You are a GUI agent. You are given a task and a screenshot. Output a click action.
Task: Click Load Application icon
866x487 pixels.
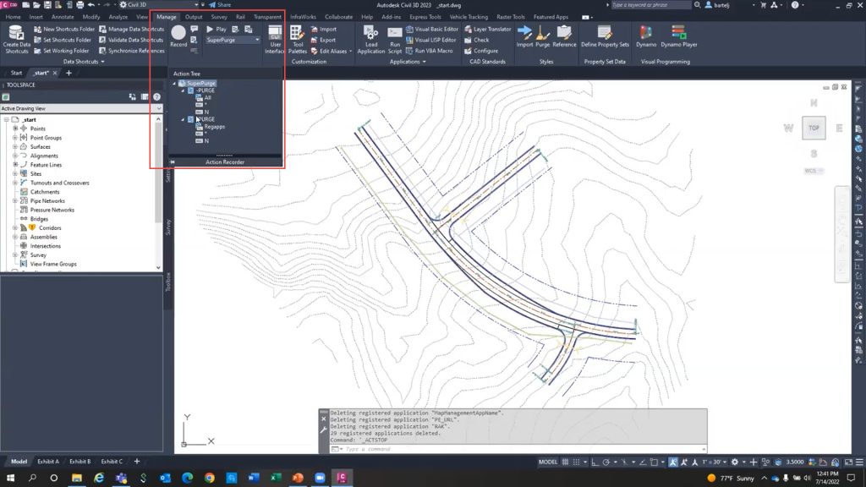(370, 39)
